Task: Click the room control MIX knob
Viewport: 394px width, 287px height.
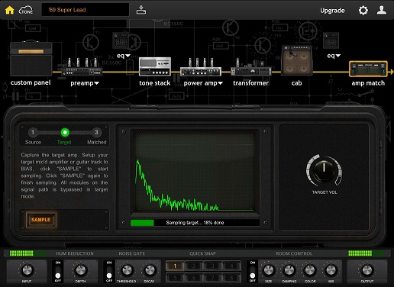Action: tap(331, 270)
